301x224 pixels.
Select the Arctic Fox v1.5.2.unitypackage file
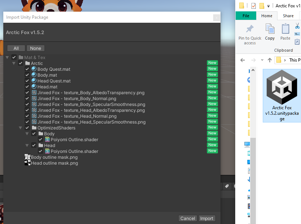pos(282,95)
